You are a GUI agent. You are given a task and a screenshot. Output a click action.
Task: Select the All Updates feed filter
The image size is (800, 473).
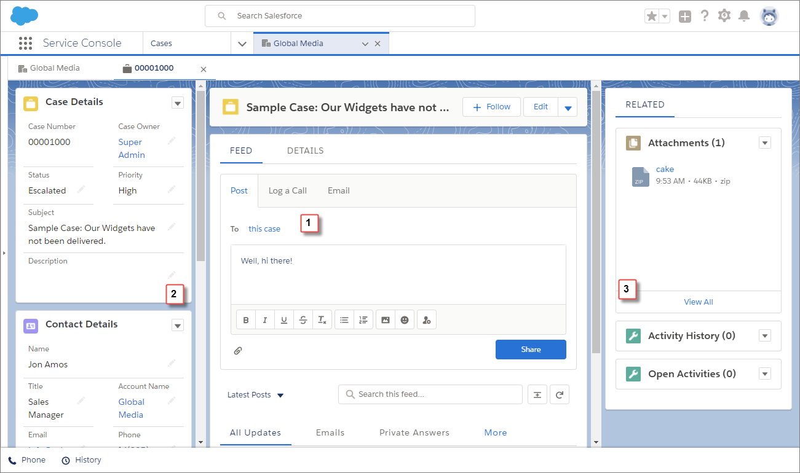coord(255,433)
